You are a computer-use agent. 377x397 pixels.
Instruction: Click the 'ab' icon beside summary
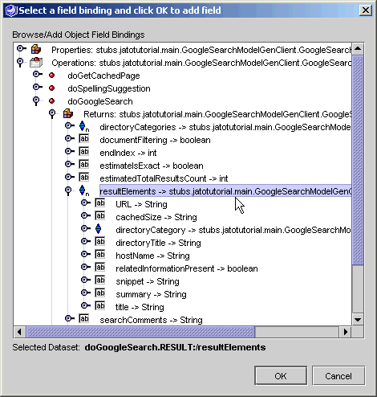pos(100,293)
